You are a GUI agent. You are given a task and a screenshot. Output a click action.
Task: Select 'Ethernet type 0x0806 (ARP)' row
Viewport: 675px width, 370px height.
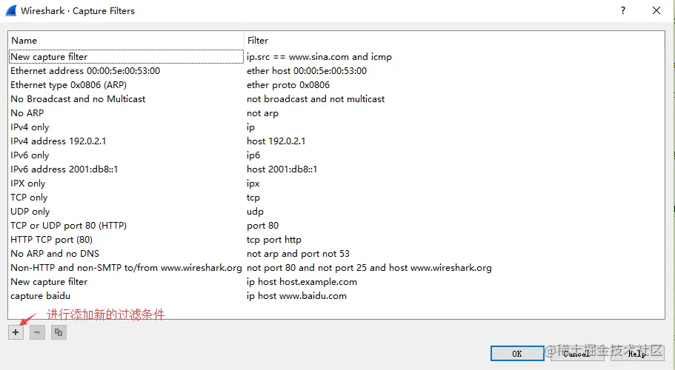(x=68, y=85)
